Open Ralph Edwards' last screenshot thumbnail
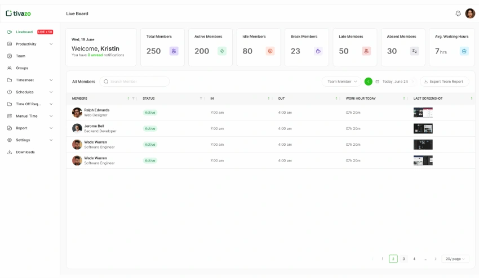479x278 pixels. click(x=423, y=113)
